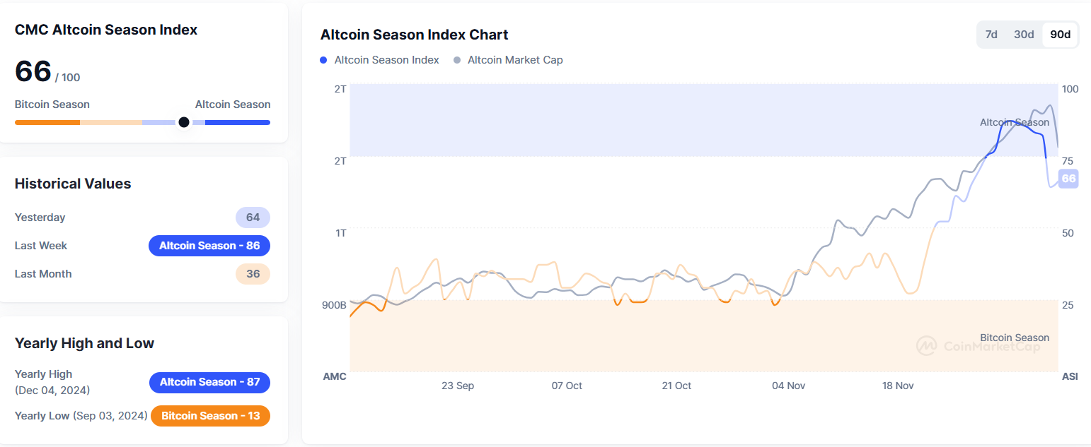Click Yesterday's value badge 64
Viewport: 1091px width, 447px height.
pos(253,217)
